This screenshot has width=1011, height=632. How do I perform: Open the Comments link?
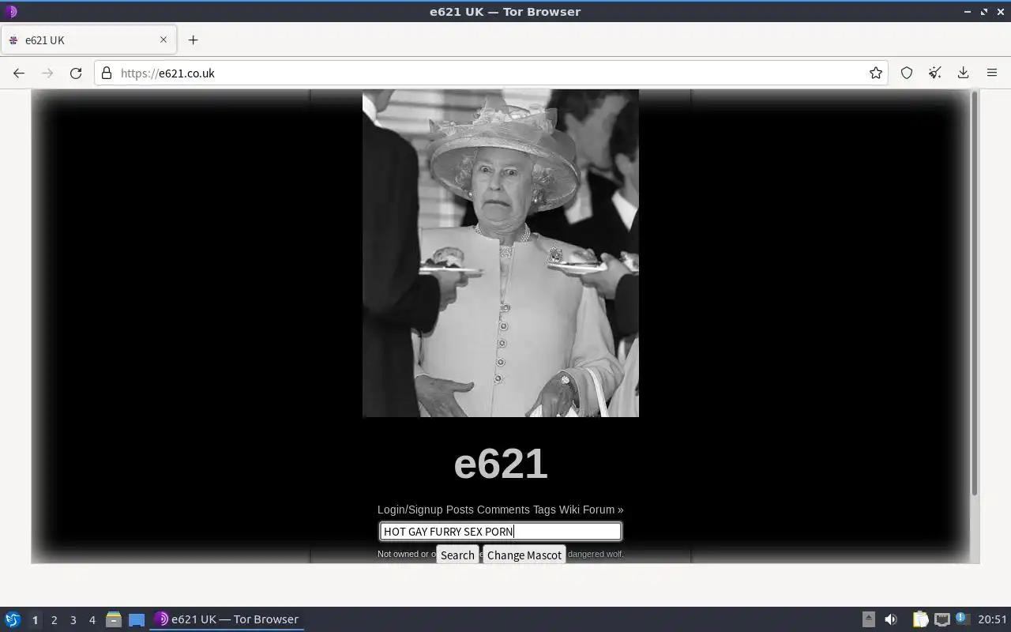tap(503, 510)
